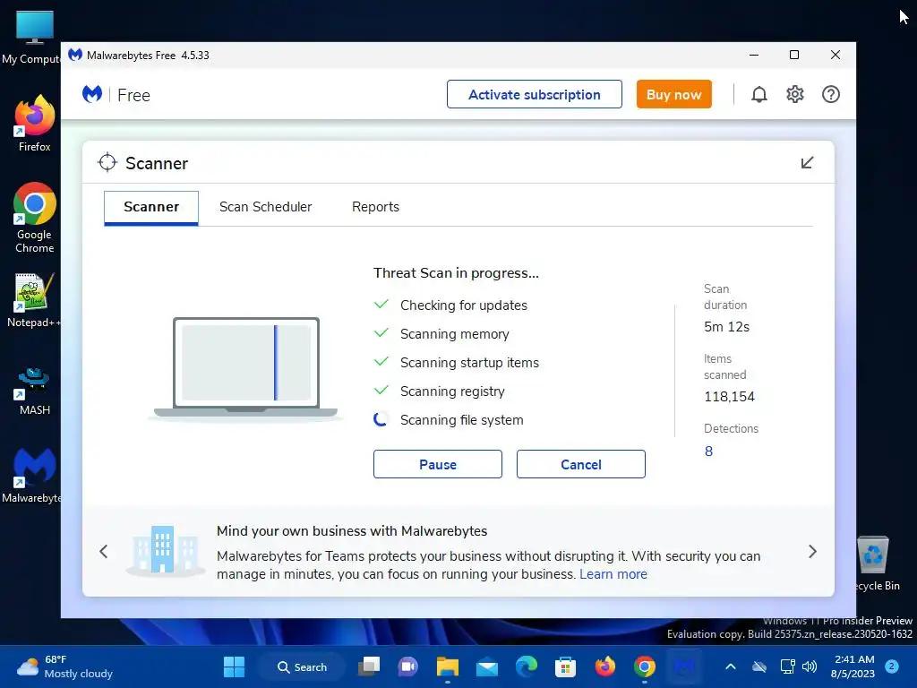Screen dimensions: 917x688
Task: Open the help question mark icon
Action: point(830,94)
